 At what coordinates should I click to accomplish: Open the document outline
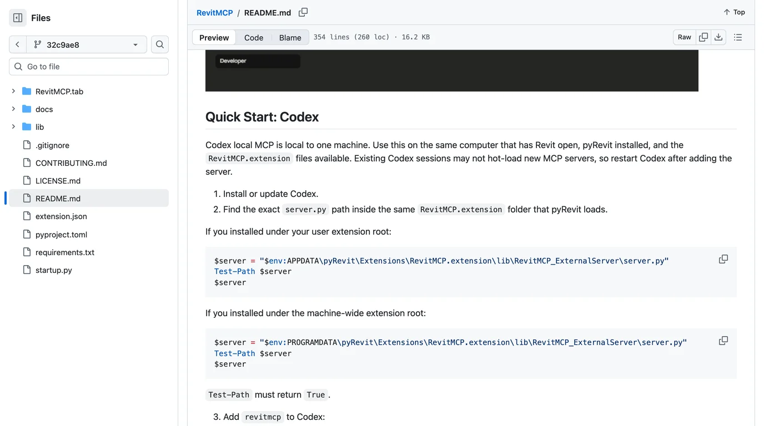[738, 37]
